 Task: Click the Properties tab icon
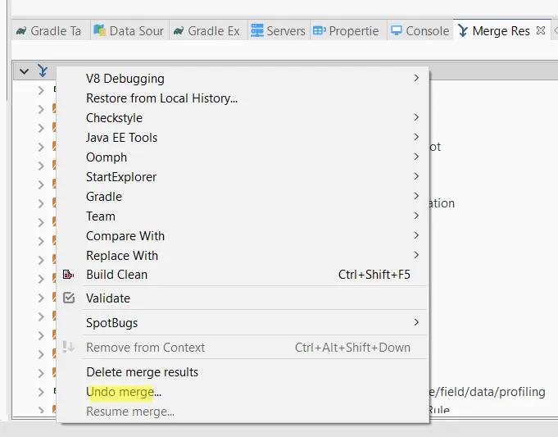click(x=320, y=30)
